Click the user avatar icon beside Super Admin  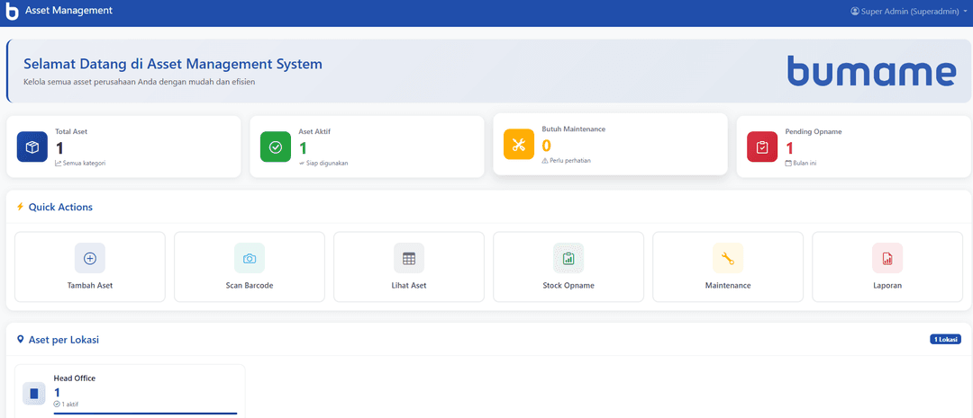pyautogui.click(x=854, y=11)
